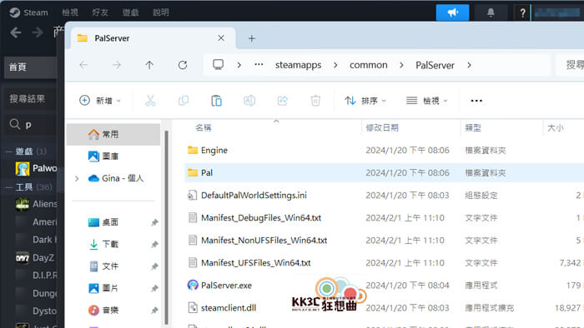Viewport: 584px width, 328px height.
Task: Go forward in Steam client
Action: coord(38,32)
